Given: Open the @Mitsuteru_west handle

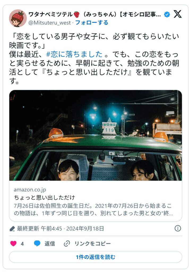Looking at the screenshot, I should click(50, 23).
